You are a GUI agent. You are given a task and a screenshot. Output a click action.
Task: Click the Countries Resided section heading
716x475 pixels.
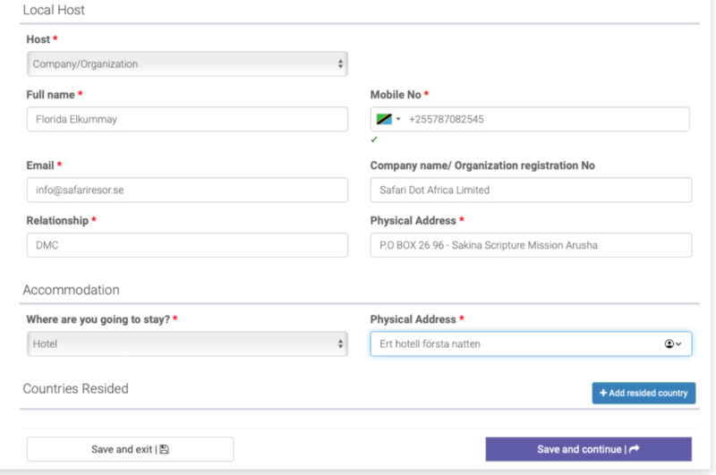pyautogui.click(x=75, y=389)
